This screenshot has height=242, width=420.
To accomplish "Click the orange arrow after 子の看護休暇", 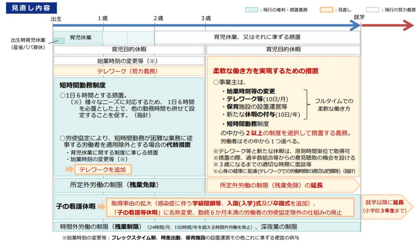I will [101, 206].
